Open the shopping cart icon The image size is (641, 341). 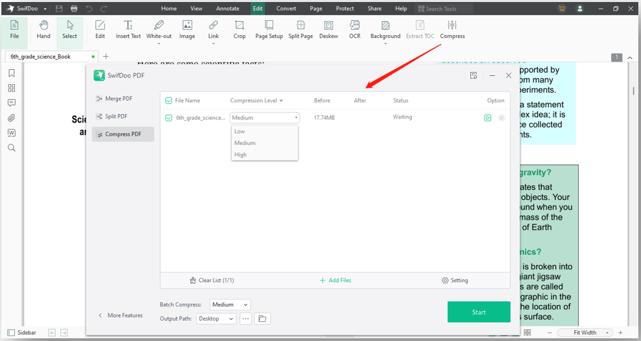562,9
